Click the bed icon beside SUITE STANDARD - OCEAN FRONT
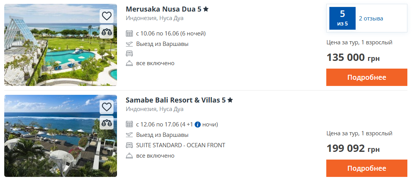 (x=129, y=145)
